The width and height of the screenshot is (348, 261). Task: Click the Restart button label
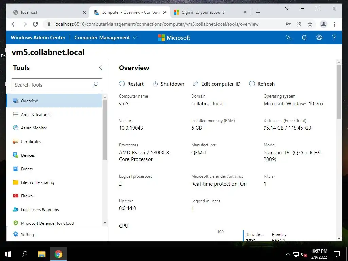[x=136, y=84]
